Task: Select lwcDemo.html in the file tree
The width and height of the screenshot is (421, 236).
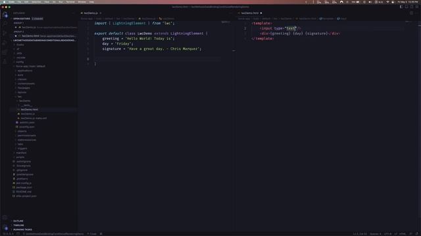Action: click(29, 109)
